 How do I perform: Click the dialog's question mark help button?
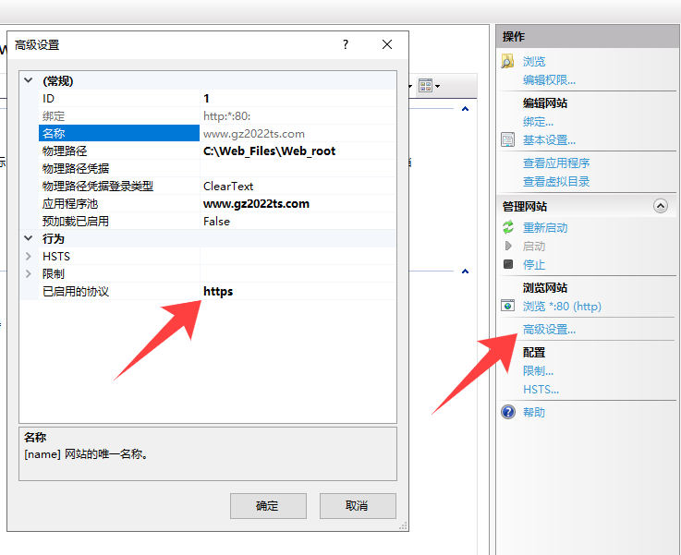pyautogui.click(x=346, y=44)
